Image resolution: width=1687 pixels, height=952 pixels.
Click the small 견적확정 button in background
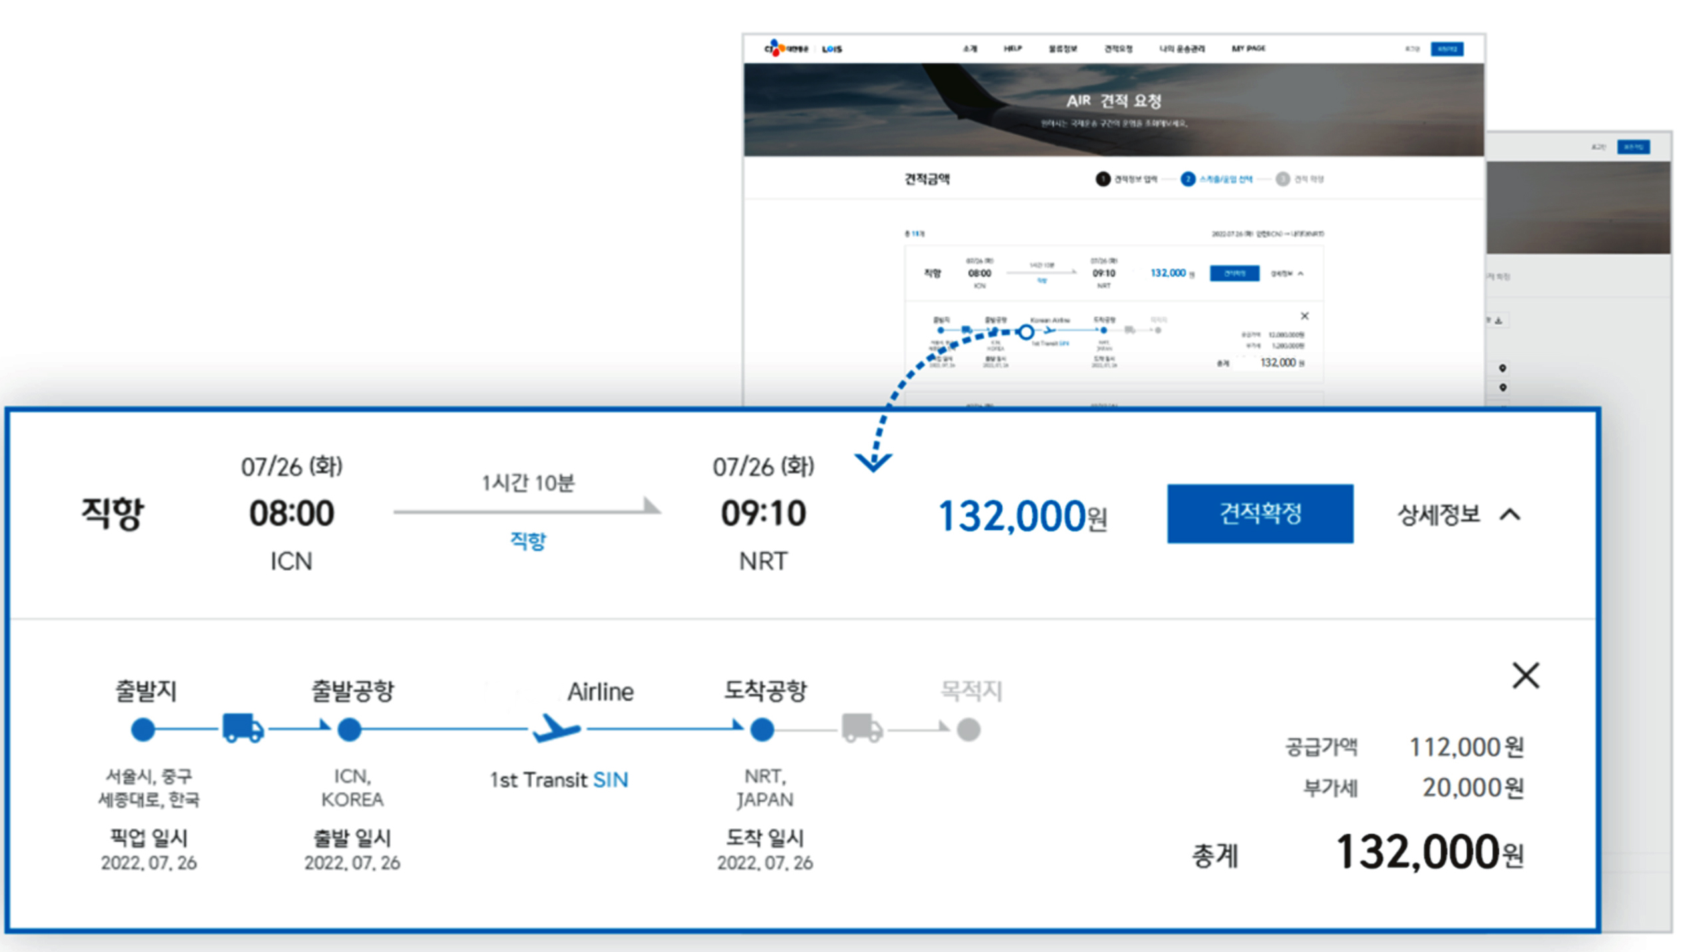tap(1234, 273)
